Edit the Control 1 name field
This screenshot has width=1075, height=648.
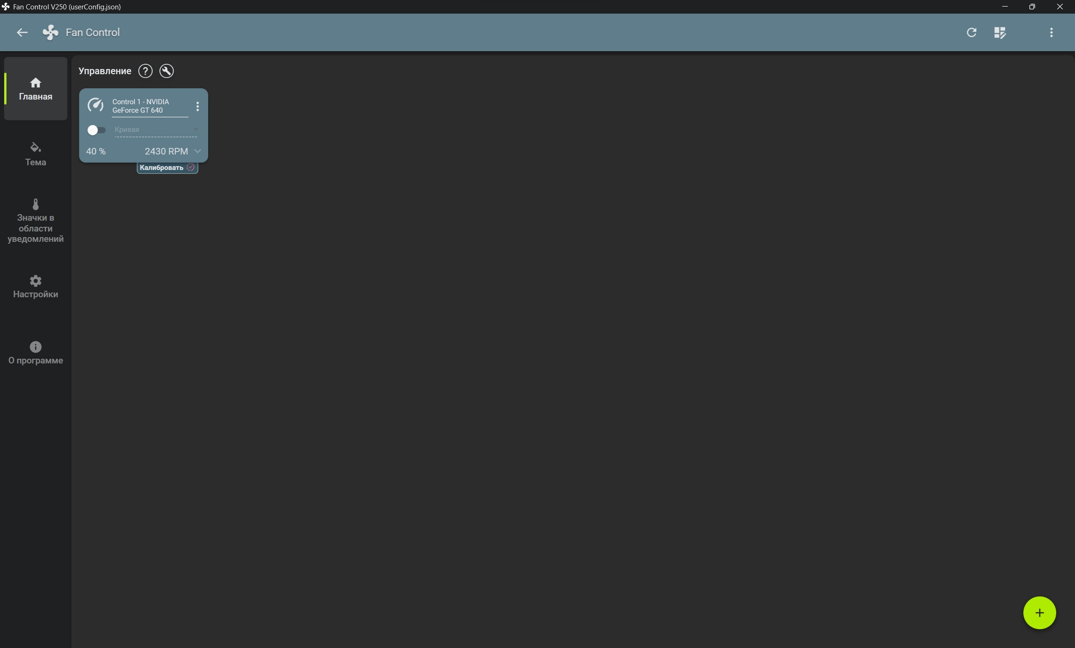tap(150, 107)
